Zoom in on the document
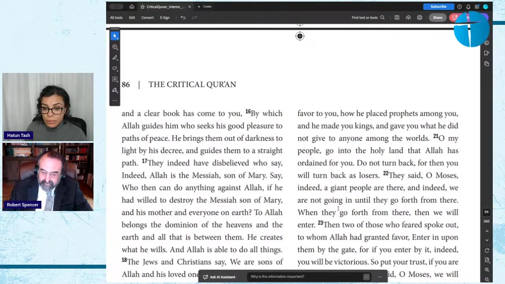The image size is (505, 284). pos(486,270)
